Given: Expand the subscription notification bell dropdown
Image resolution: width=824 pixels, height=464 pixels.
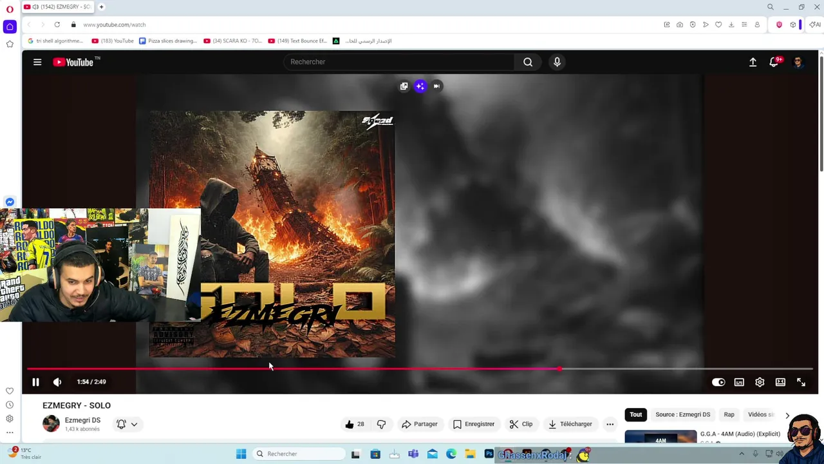Looking at the screenshot, I should pyautogui.click(x=127, y=424).
